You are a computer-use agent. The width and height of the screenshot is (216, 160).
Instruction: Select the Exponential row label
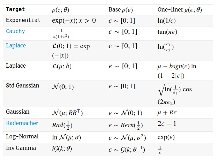23,20
